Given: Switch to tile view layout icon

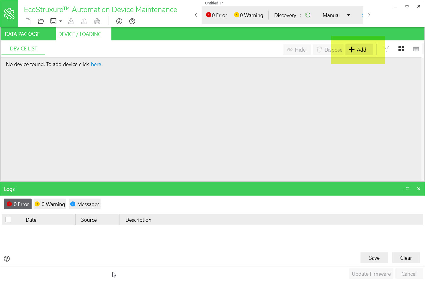Looking at the screenshot, I should coord(401,49).
